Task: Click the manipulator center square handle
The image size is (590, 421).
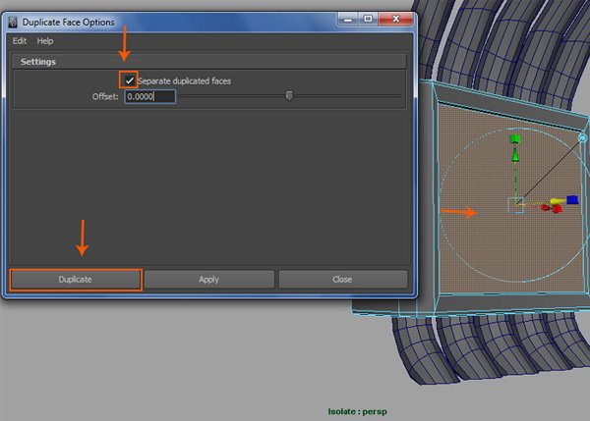Action: click(x=516, y=205)
